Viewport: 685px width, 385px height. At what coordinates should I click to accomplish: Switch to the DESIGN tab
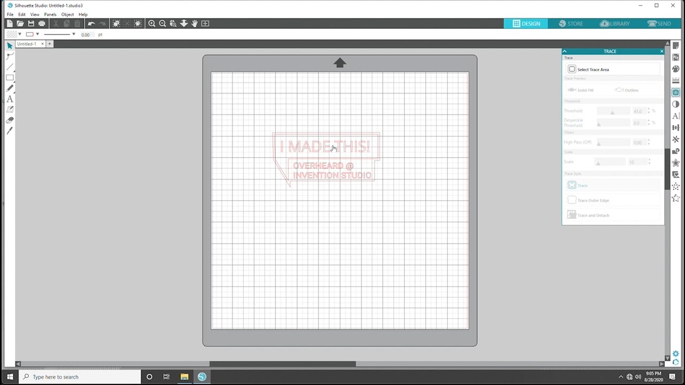click(526, 24)
